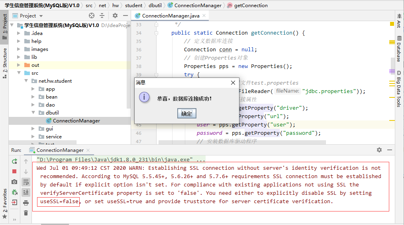Click the up arrow in Run console
This screenshot has width=404, height=225.
click(26, 161)
